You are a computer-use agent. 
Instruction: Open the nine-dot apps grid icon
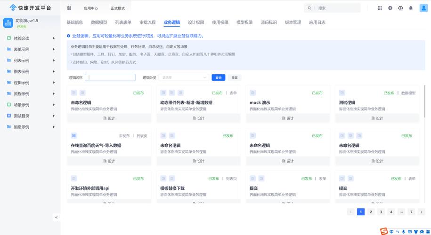380,8
